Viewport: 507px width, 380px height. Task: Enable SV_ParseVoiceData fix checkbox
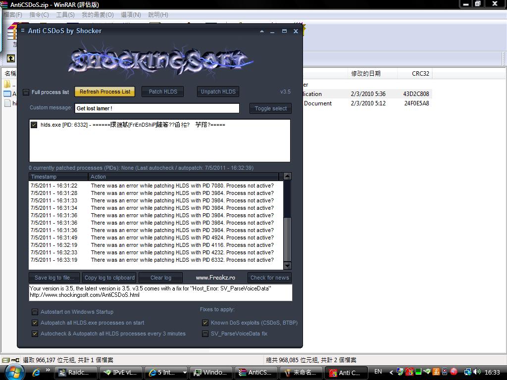205,333
